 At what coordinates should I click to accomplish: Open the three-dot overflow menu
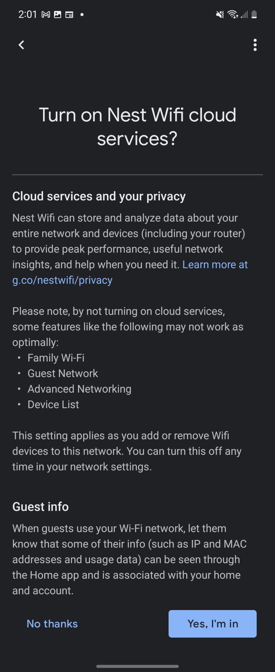255,45
